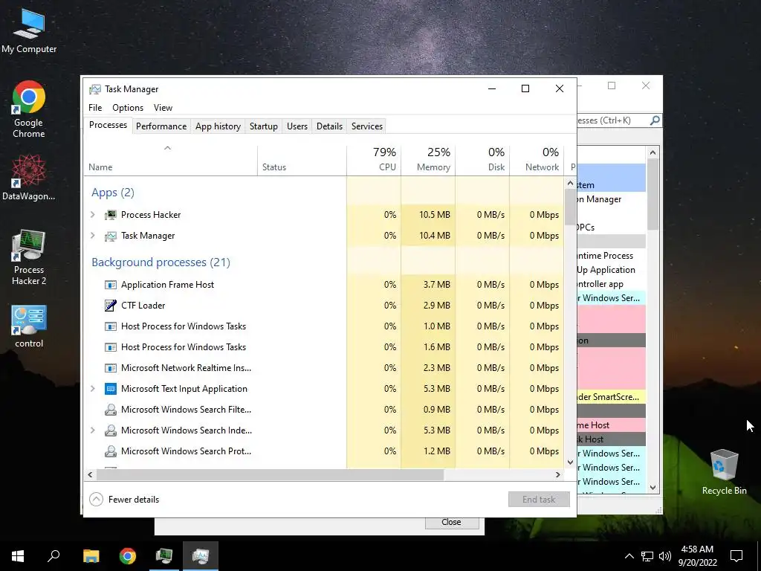Click the Task Manager taskbar button
This screenshot has width=761, height=571.
pyautogui.click(x=201, y=556)
